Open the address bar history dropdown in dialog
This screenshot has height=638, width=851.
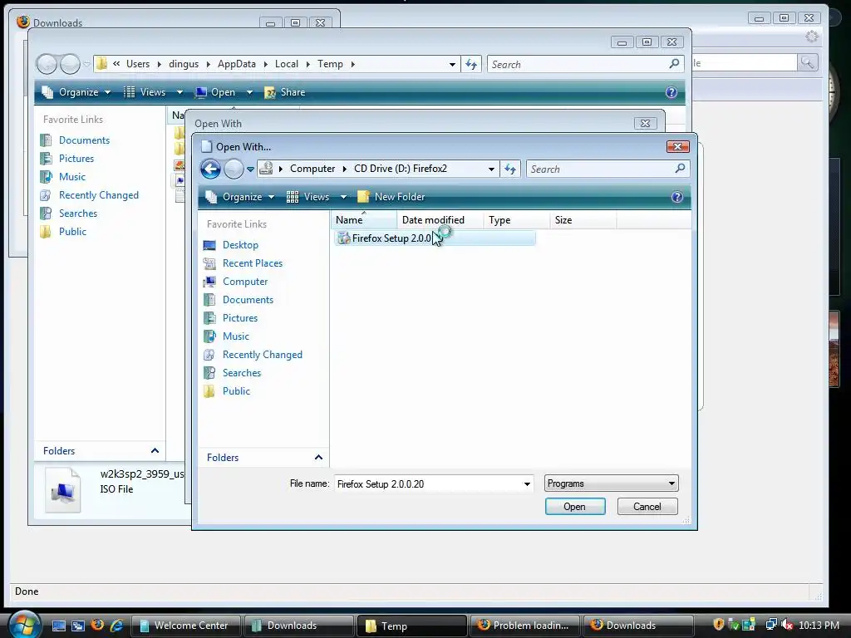(x=491, y=169)
